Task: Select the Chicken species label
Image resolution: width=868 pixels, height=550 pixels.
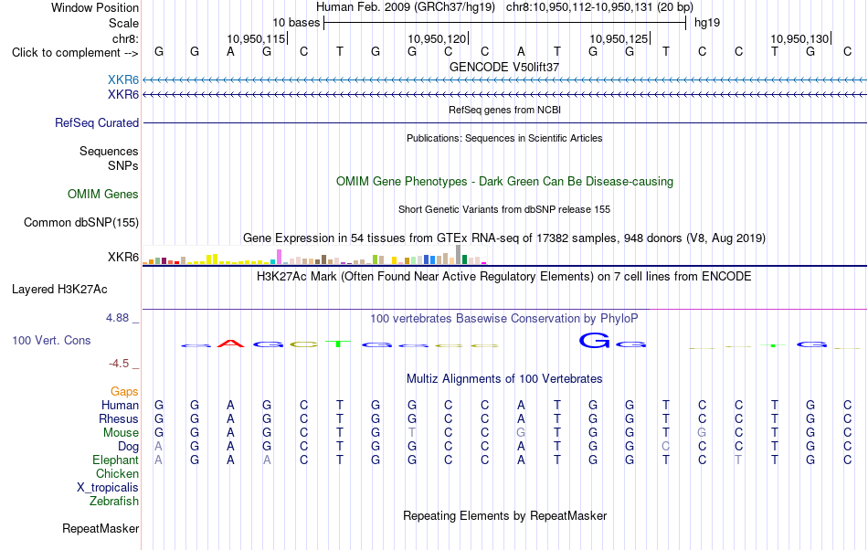Action: 117,473
